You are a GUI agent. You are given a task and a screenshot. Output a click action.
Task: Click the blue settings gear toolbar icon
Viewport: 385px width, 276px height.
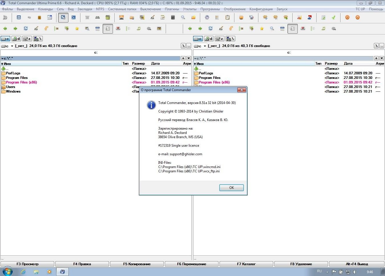tap(207, 18)
